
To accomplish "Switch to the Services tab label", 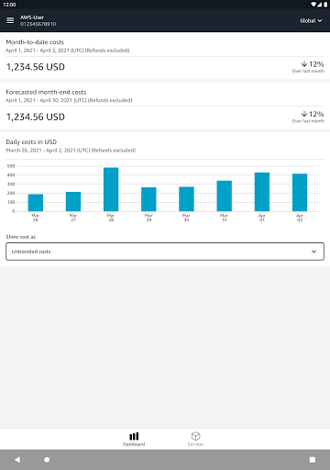I will [x=195, y=444].
